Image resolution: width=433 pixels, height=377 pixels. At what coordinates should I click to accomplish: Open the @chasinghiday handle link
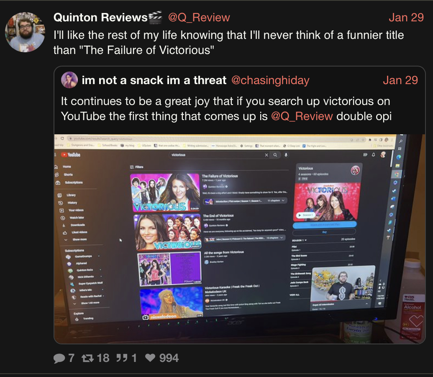tap(270, 80)
